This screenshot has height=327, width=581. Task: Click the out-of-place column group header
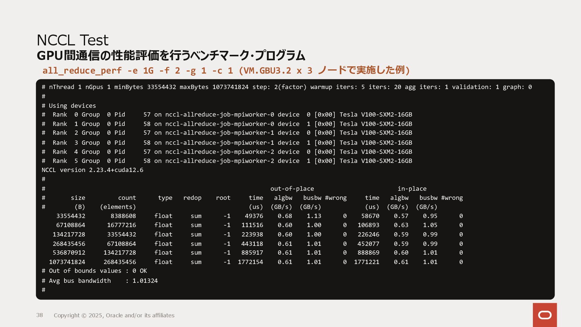point(292,189)
